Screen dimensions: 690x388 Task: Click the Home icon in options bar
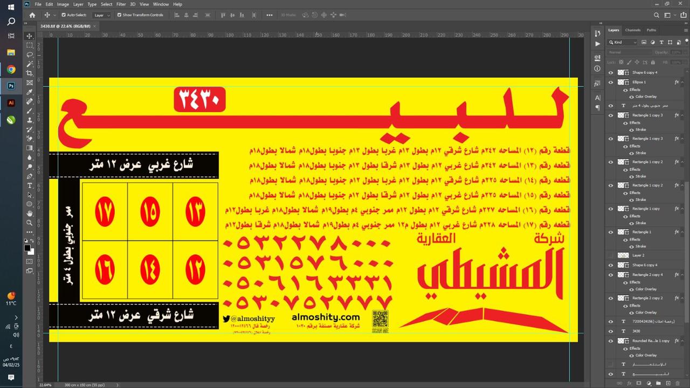click(x=32, y=15)
